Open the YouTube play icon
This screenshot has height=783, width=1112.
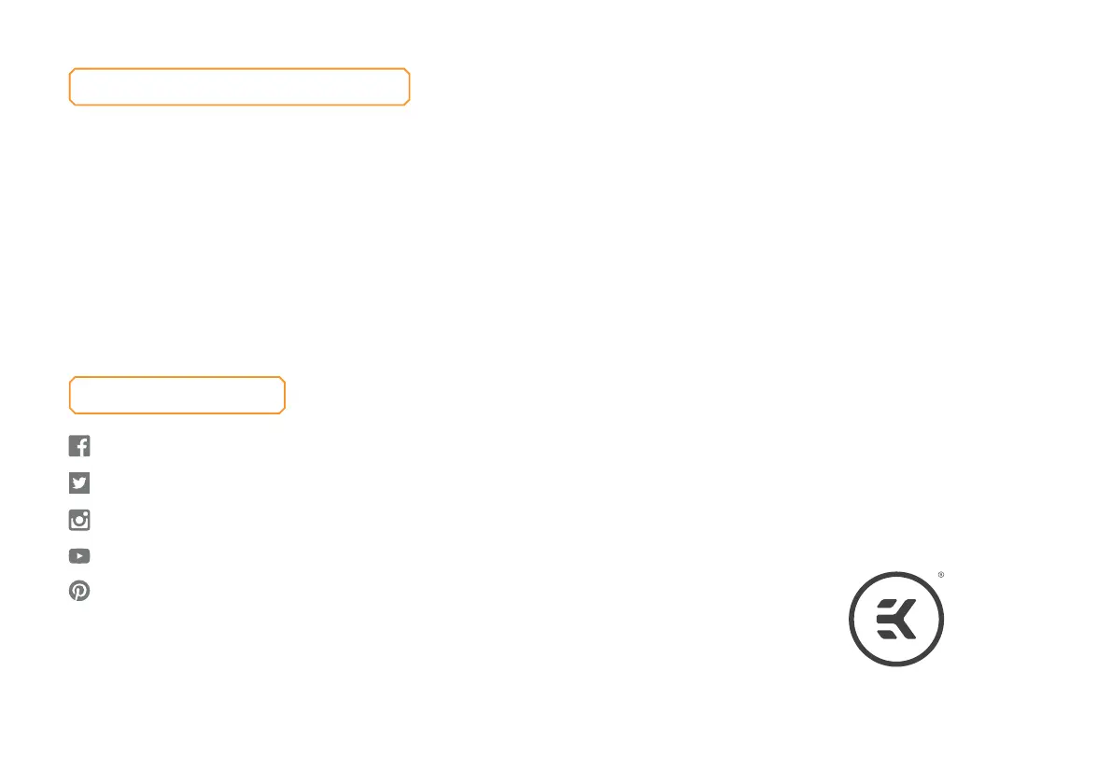tap(79, 556)
